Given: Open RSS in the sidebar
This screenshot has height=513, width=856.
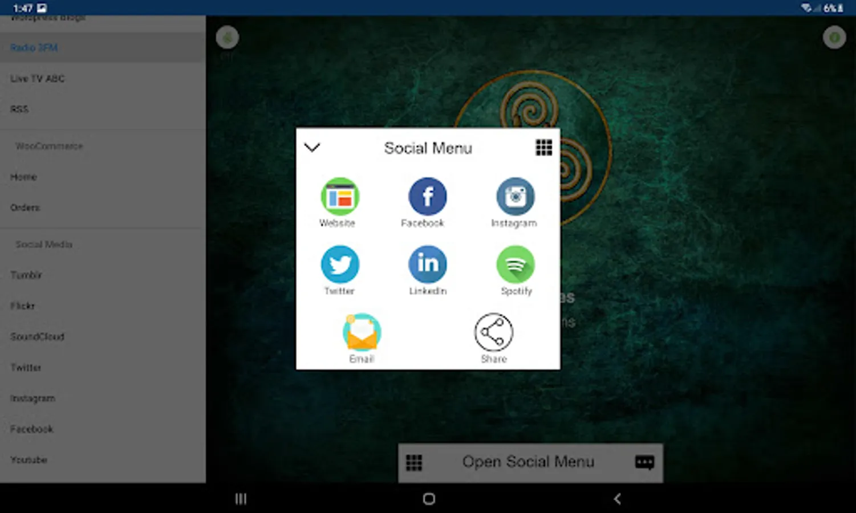Looking at the screenshot, I should [x=103, y=109].
